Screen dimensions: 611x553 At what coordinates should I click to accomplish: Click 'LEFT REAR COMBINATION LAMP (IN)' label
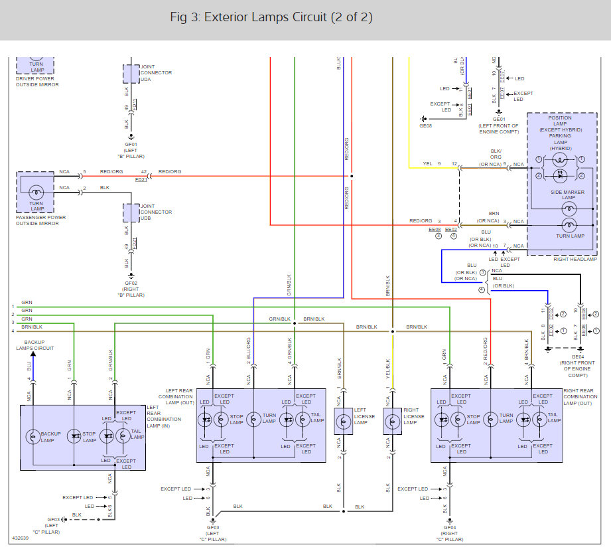coord(164,416)
